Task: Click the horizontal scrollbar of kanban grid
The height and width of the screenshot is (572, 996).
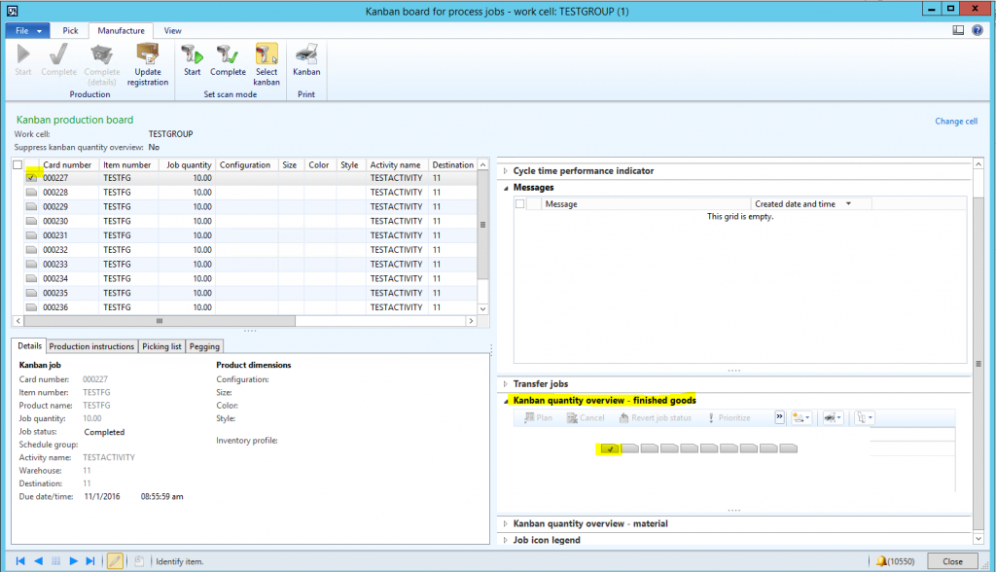Action: (243, 320)
